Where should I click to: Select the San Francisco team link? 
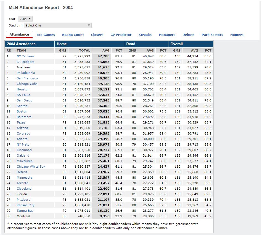pyautogui.click(x=27, y=78)
